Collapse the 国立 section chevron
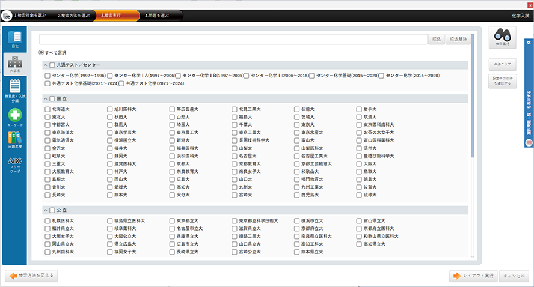 click(x=45, y=98)
